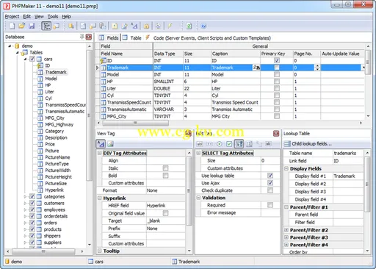Click the database icon next to demo
This screenshot has height=269, width=376.
[x=17, y=46]
